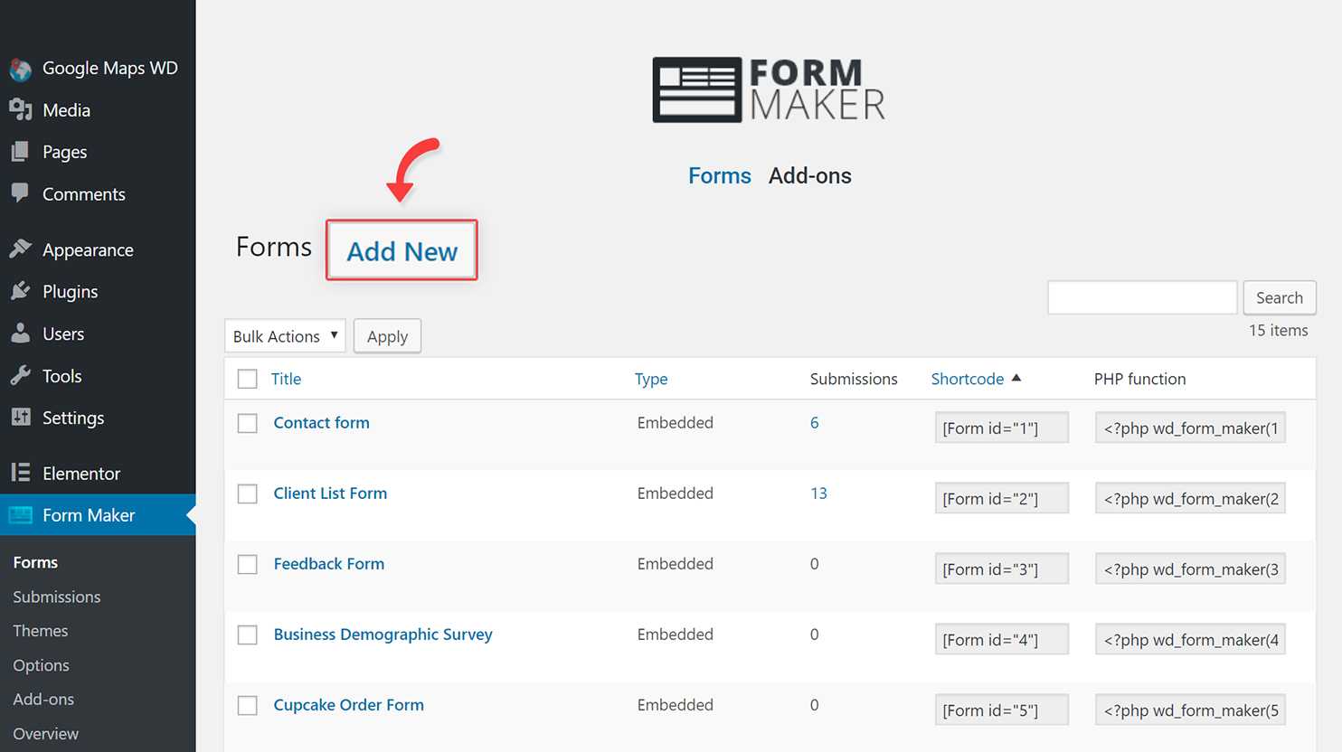Select Form Maker in the sidebar
Viewport: 1342px width, 752px height.
pos(98,515)
